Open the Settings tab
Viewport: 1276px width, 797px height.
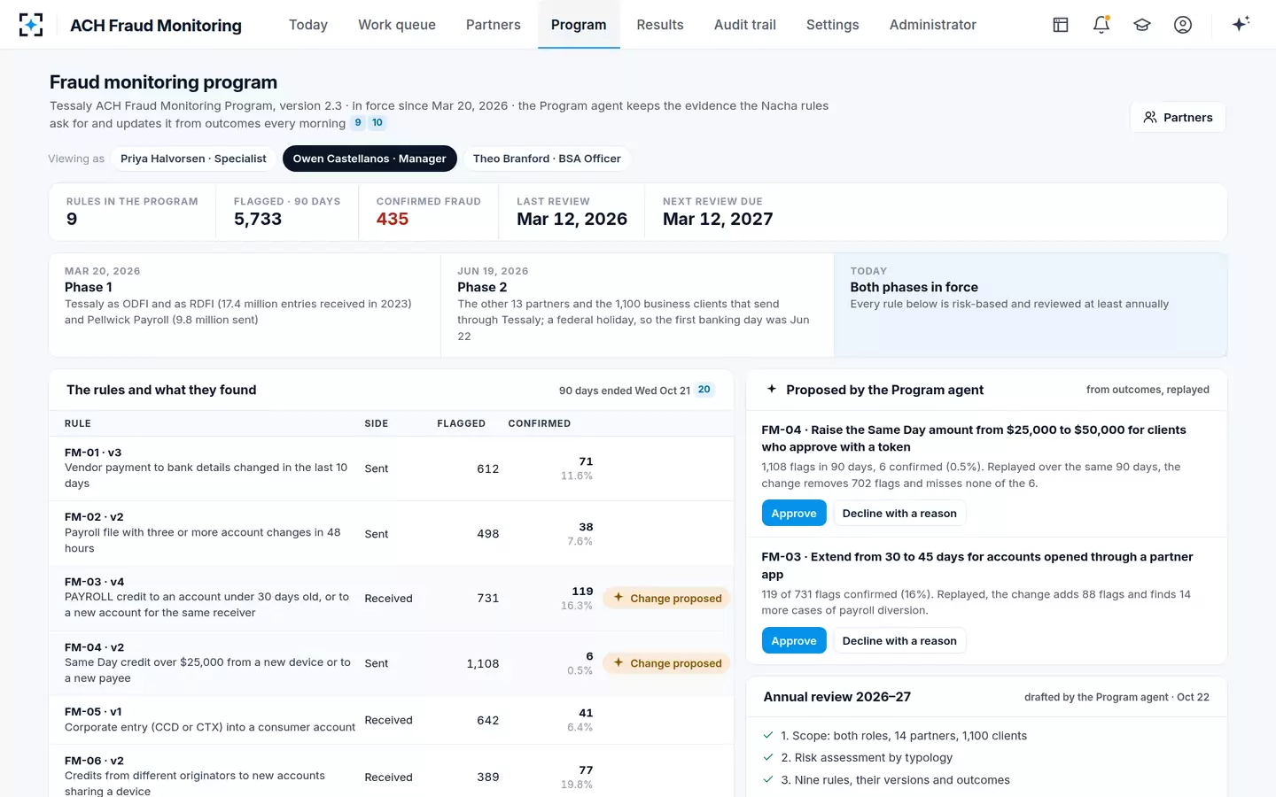coord(833,25)
